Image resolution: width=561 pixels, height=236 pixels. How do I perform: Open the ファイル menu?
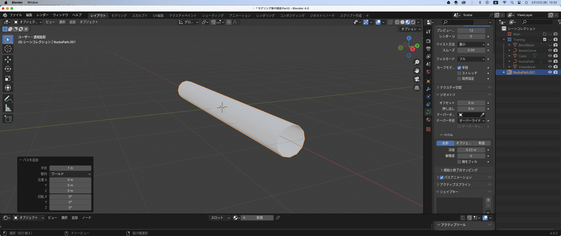point(16,15)
